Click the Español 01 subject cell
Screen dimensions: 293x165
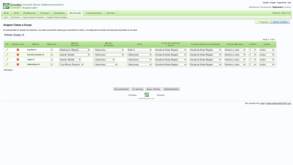pos(32,50)
